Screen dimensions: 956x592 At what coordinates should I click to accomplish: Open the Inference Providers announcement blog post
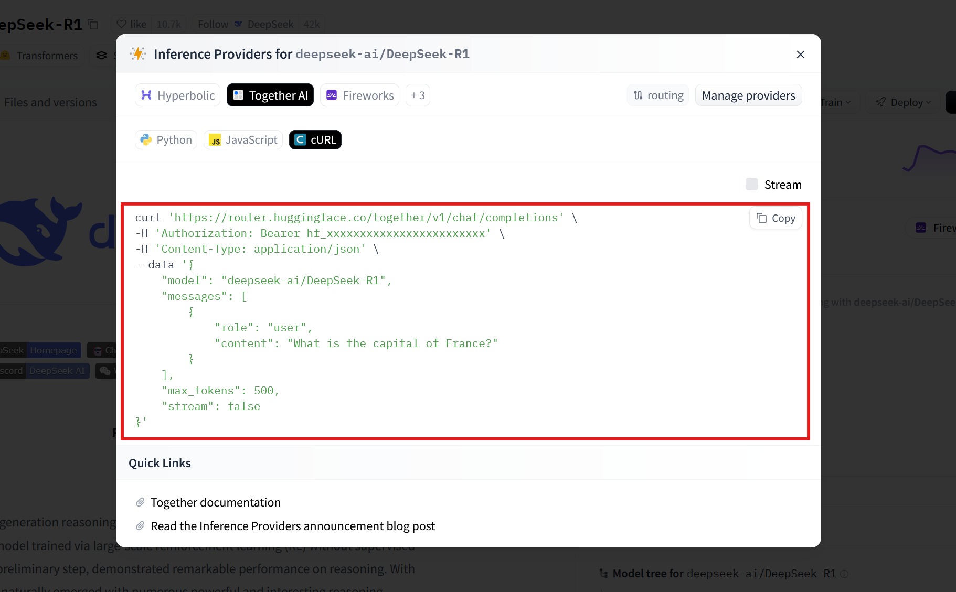[293, 526]
